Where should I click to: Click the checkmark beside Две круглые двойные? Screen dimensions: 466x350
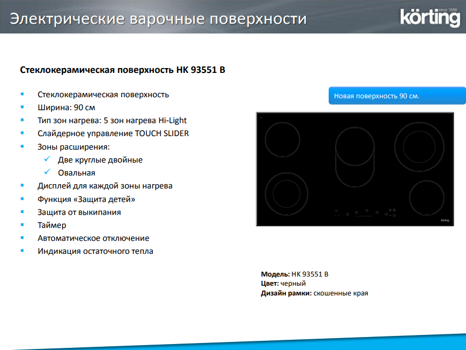coord(47,159)
